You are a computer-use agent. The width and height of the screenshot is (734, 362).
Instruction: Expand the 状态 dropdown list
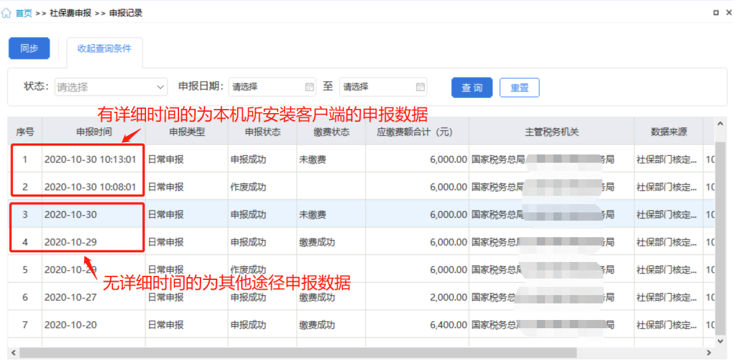click(161, 87)
